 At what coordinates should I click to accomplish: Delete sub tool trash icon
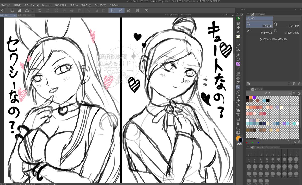point(299,84)
